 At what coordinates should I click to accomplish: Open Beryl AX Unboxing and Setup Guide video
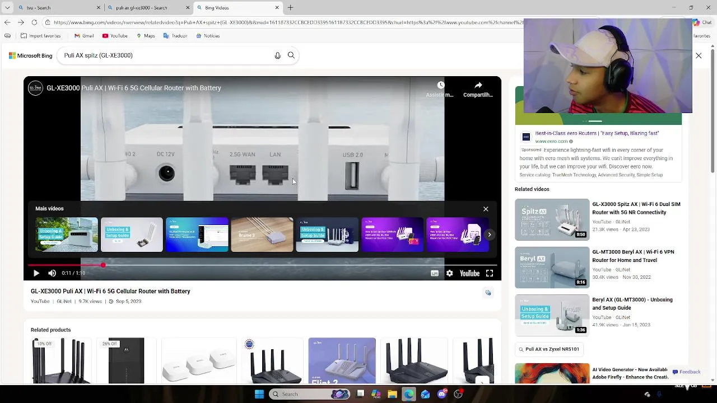click(598, 315)
